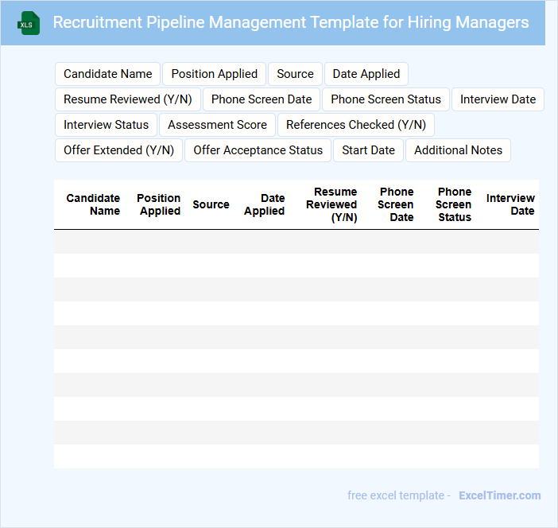Click the Resume Reviewed (Y/N) column header
The image size is (558, 528).
tap(332, 204)
